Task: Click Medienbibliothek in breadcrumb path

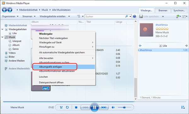Action: click(x=28, y=10)
